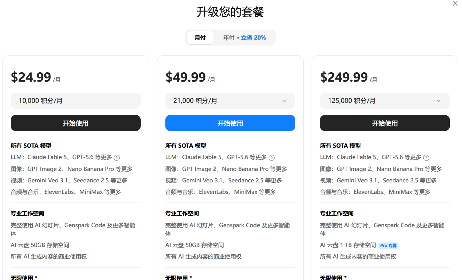The height and width of the screenshot is (280, 462).
Task: Click 专业工作空间 heading in $249.99 plan
Action: pos(337,214)
